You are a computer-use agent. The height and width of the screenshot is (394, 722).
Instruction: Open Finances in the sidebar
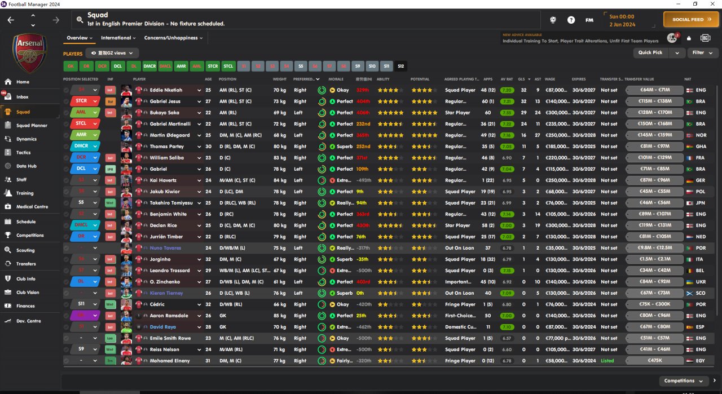point(31,306)
